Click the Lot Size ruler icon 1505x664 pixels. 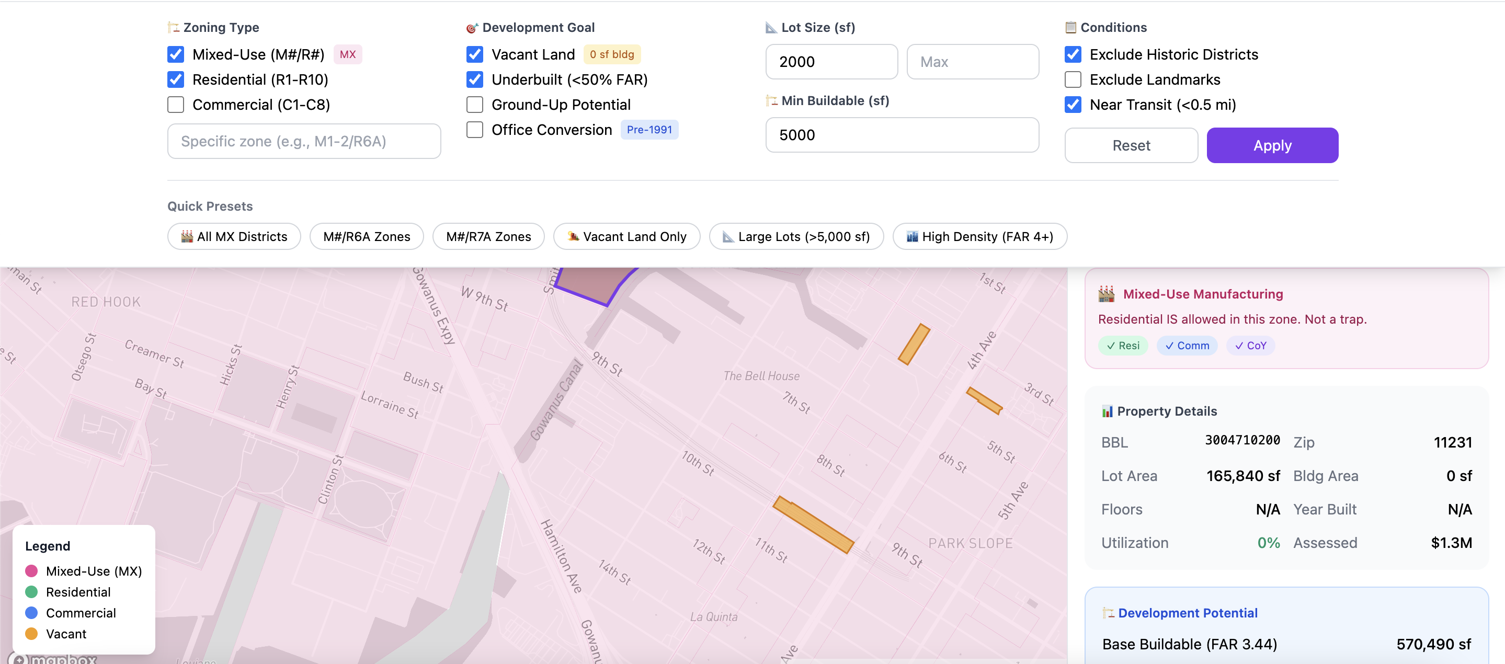pos(771,27)
